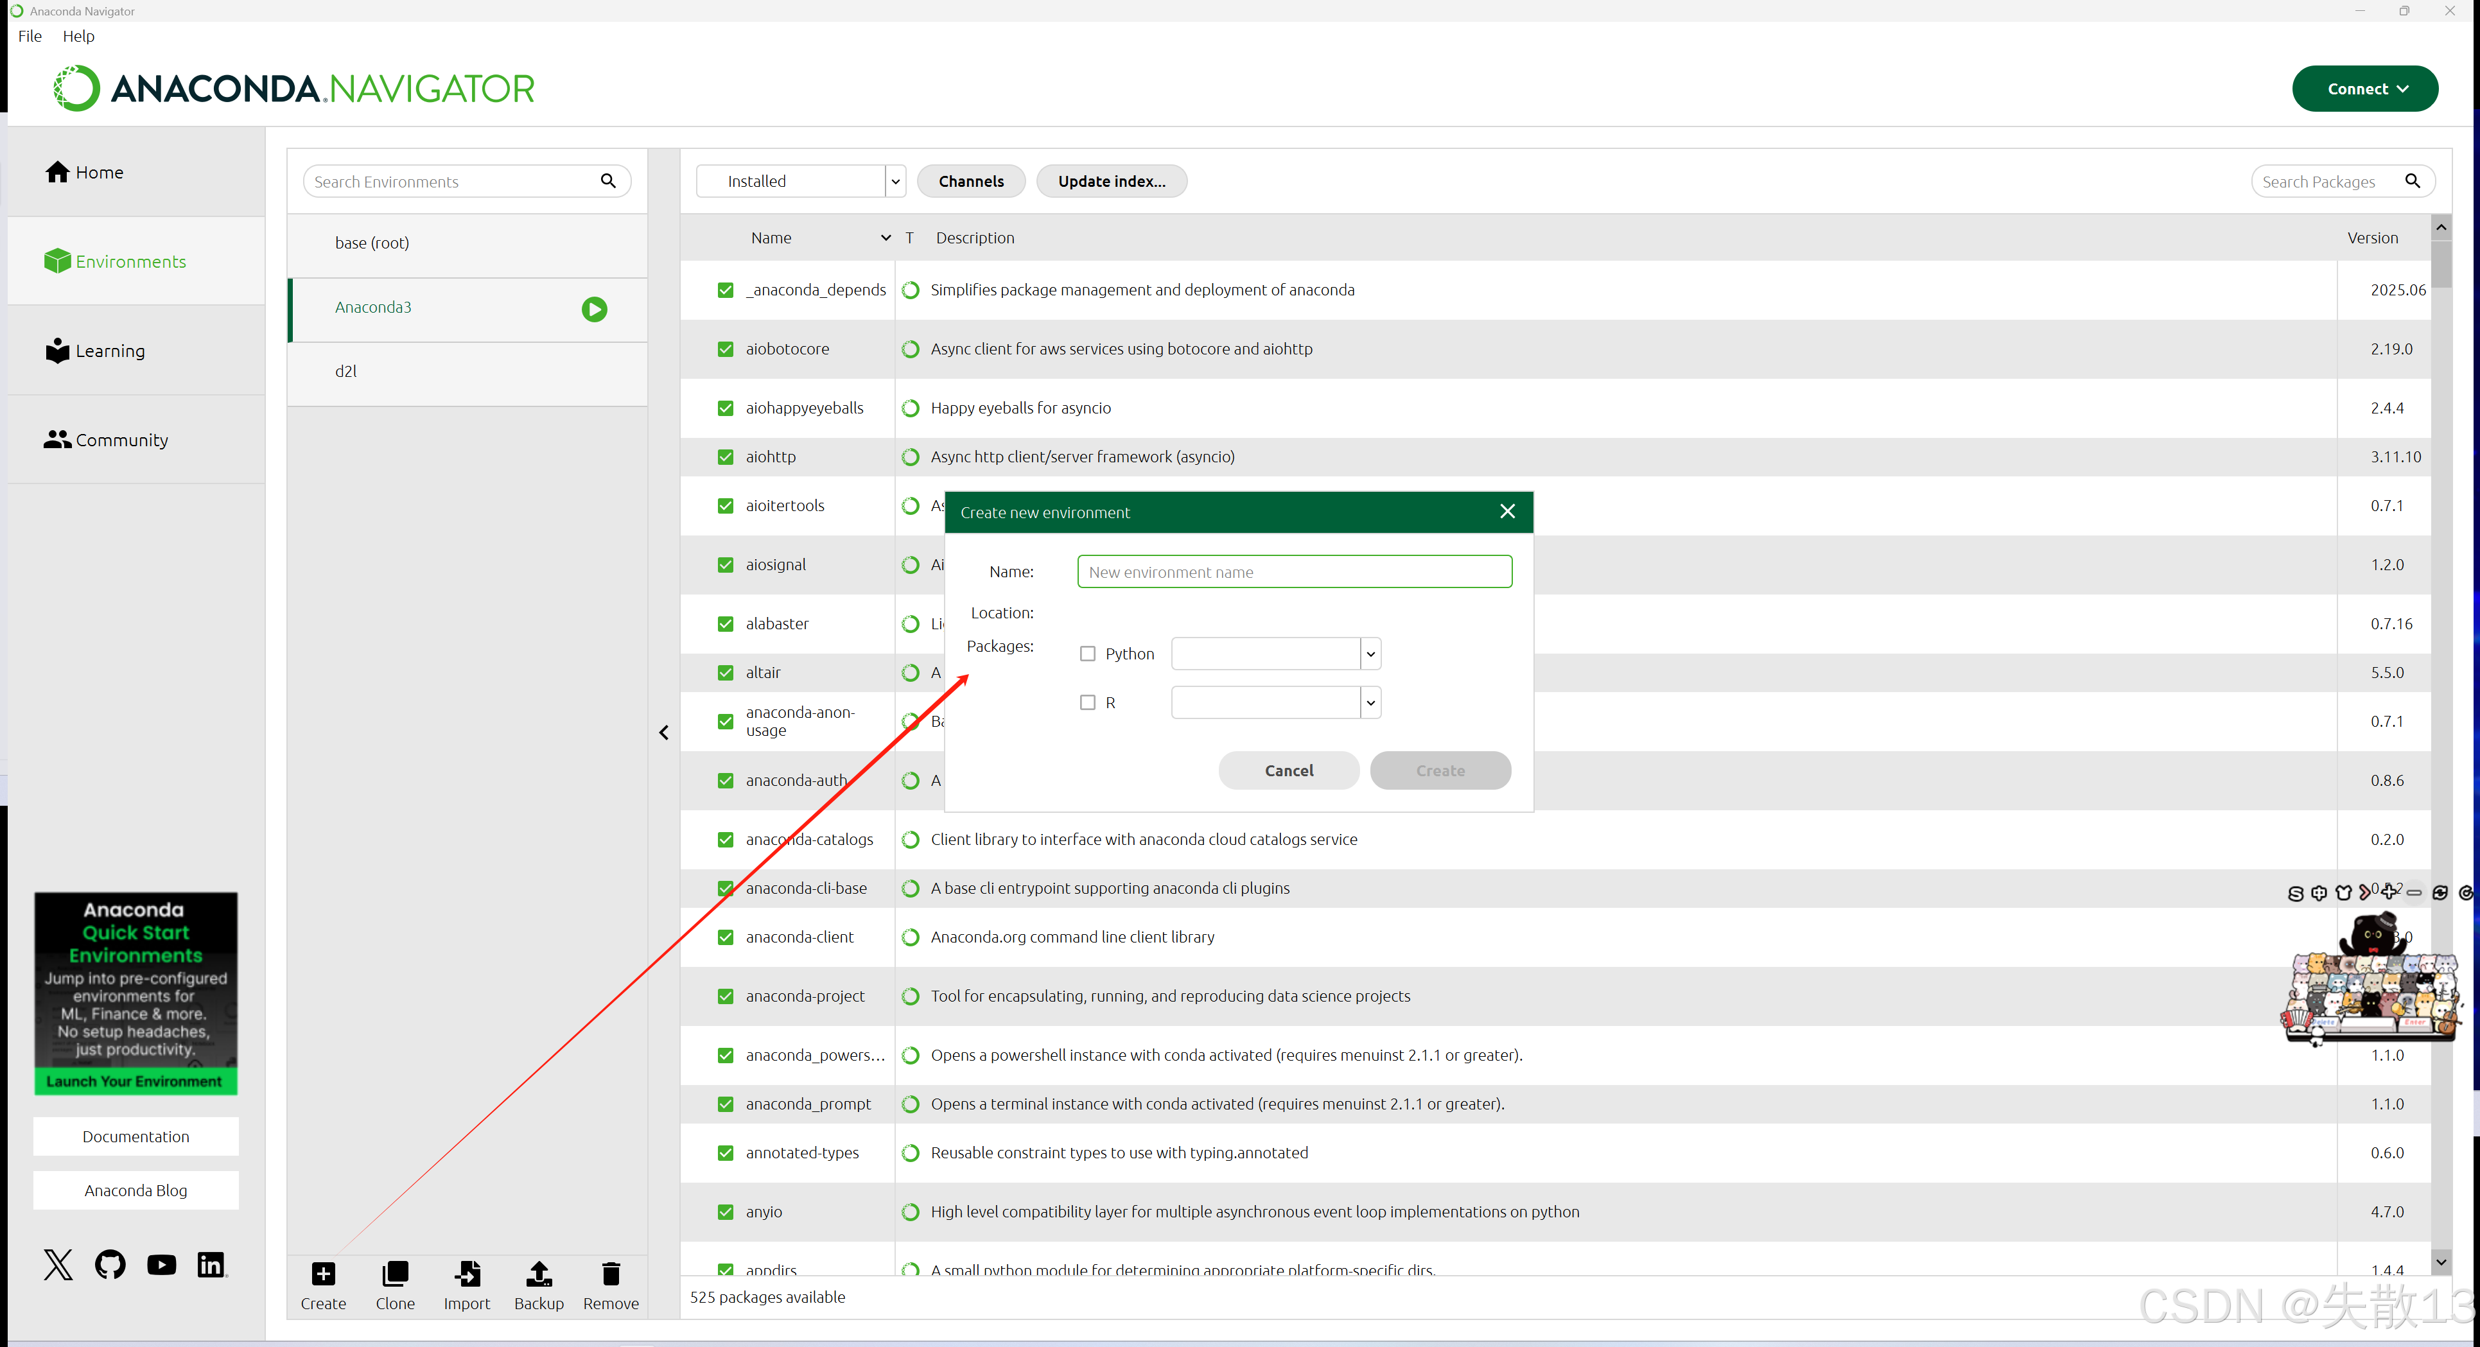This screenshot has width=2480, height=1347.
Task: Open the GitHub icon link
Action: pos(110,1264)
